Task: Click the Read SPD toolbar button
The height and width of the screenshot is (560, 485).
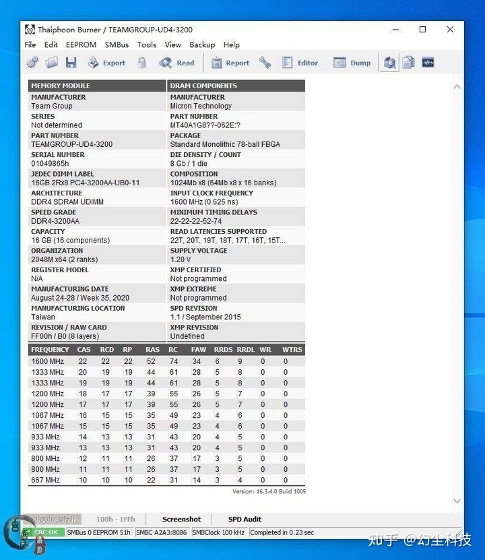Action: point(177,63)
